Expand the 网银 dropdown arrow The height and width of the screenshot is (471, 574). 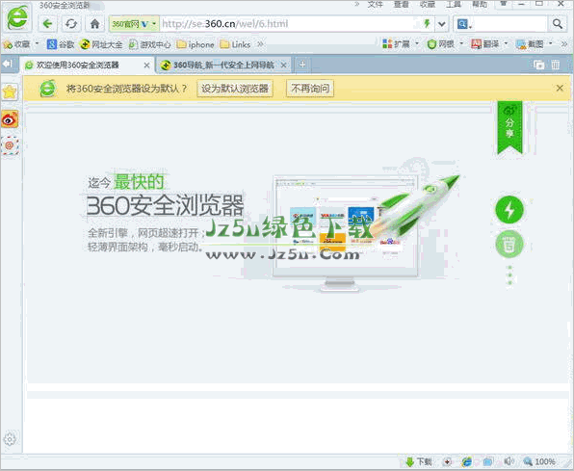pos(461,43)
